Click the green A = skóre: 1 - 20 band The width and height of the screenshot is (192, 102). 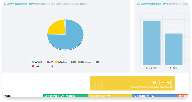[x=65, y=96]
